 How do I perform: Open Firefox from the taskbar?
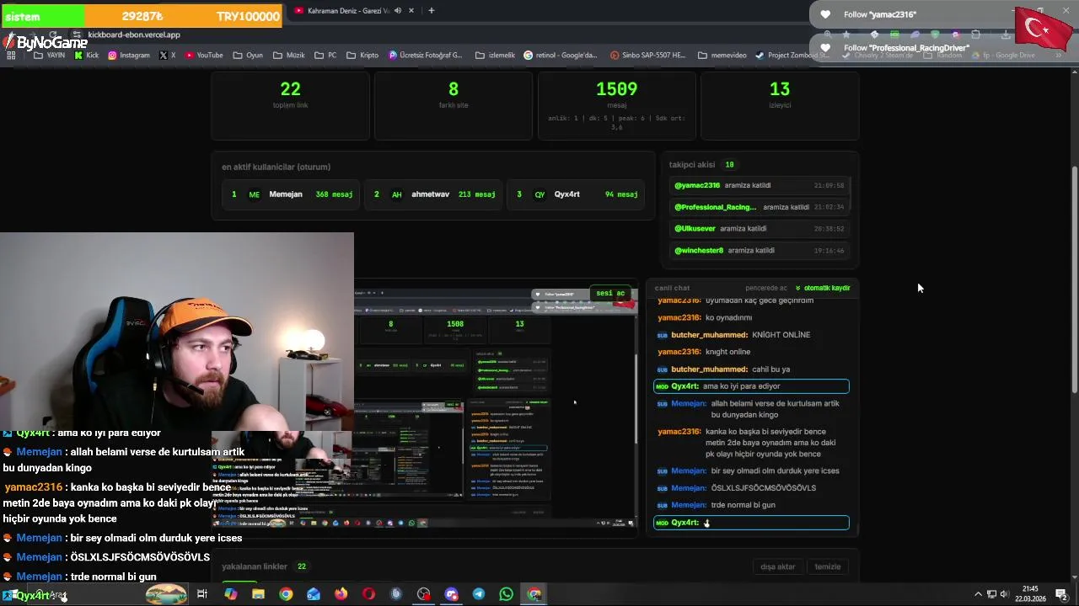click(341, 594)
